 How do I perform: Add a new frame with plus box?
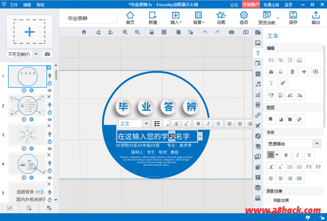[29, 32]
